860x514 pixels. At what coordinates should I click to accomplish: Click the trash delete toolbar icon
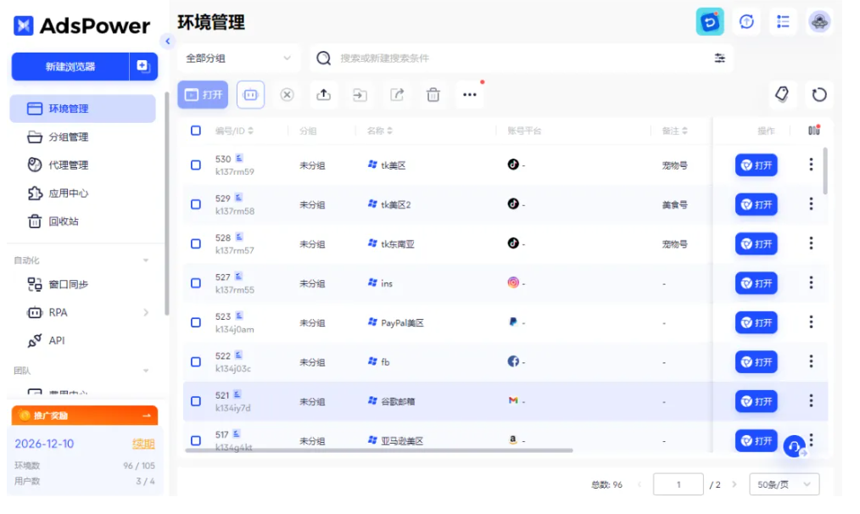[433, 95]
